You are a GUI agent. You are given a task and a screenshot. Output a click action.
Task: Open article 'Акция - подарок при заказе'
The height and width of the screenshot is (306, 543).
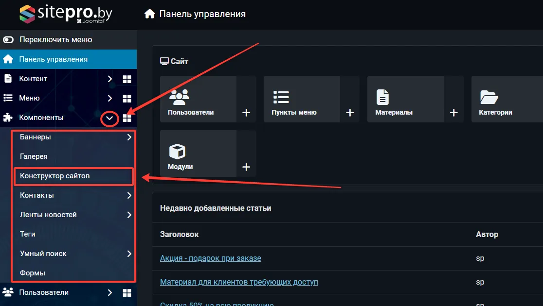210,258
